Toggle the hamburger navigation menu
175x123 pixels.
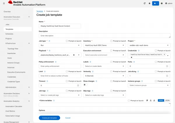[4, 3]
